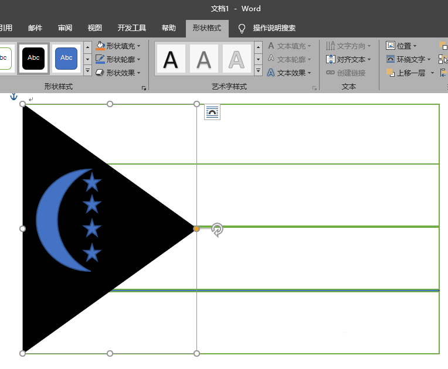Select the blue Abc shape style
448x369 pixels.
coord(66,59)
